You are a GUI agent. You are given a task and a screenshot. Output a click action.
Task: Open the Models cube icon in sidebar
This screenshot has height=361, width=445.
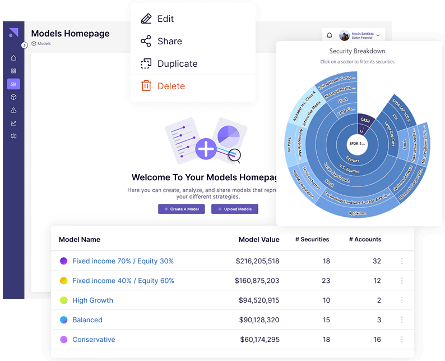coord(13,97)
